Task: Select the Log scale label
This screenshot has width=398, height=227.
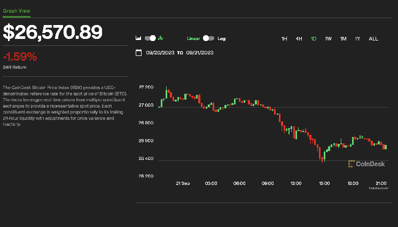Action: pos(221,38)
